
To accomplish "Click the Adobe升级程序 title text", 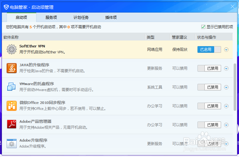I will (33, 140).
